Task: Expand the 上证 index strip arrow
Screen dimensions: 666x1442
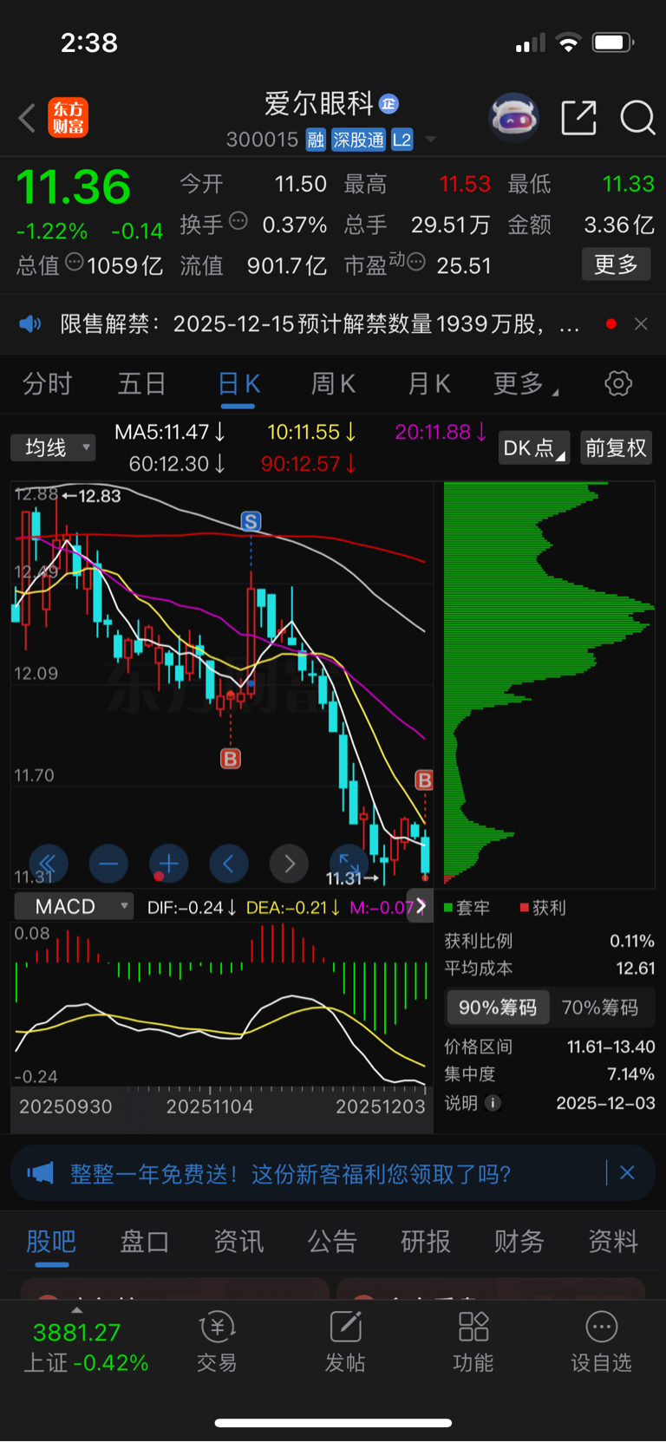Action: 76,1309
